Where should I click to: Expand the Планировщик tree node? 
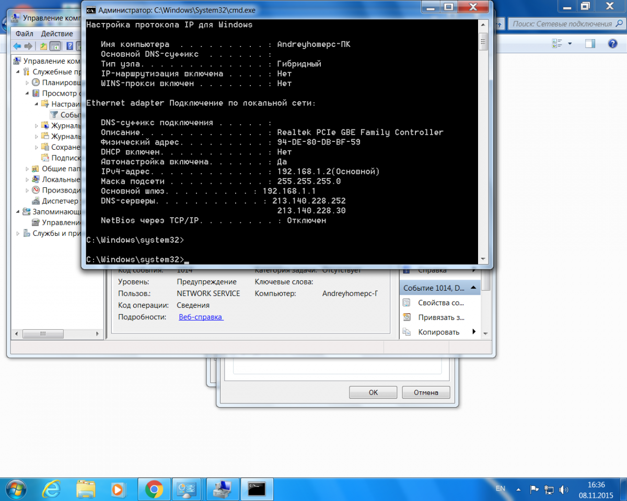coord(28,82)
